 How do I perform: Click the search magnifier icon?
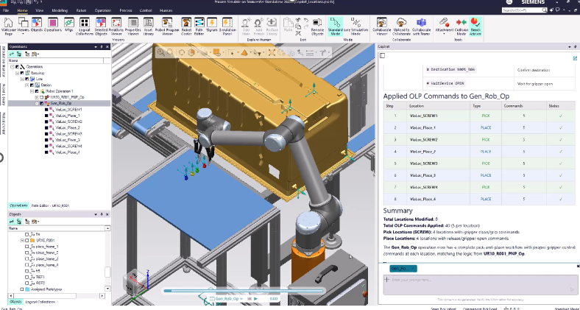545,10
